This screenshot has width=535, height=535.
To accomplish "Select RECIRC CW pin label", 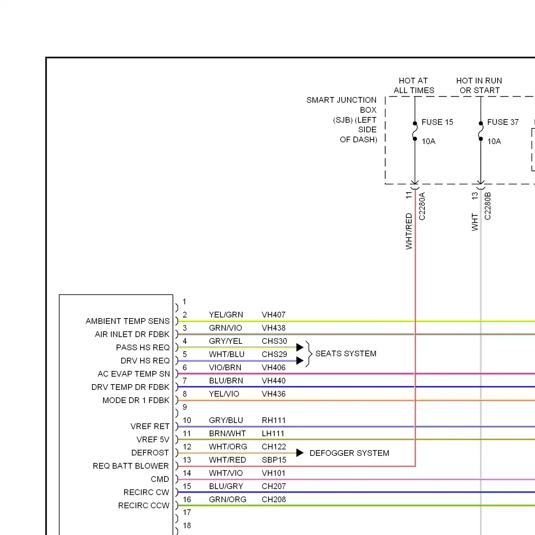I will point(146,492).
